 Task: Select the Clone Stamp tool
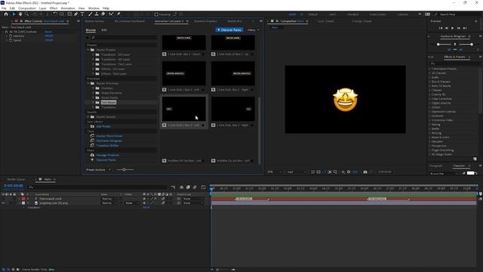point(97,14)
